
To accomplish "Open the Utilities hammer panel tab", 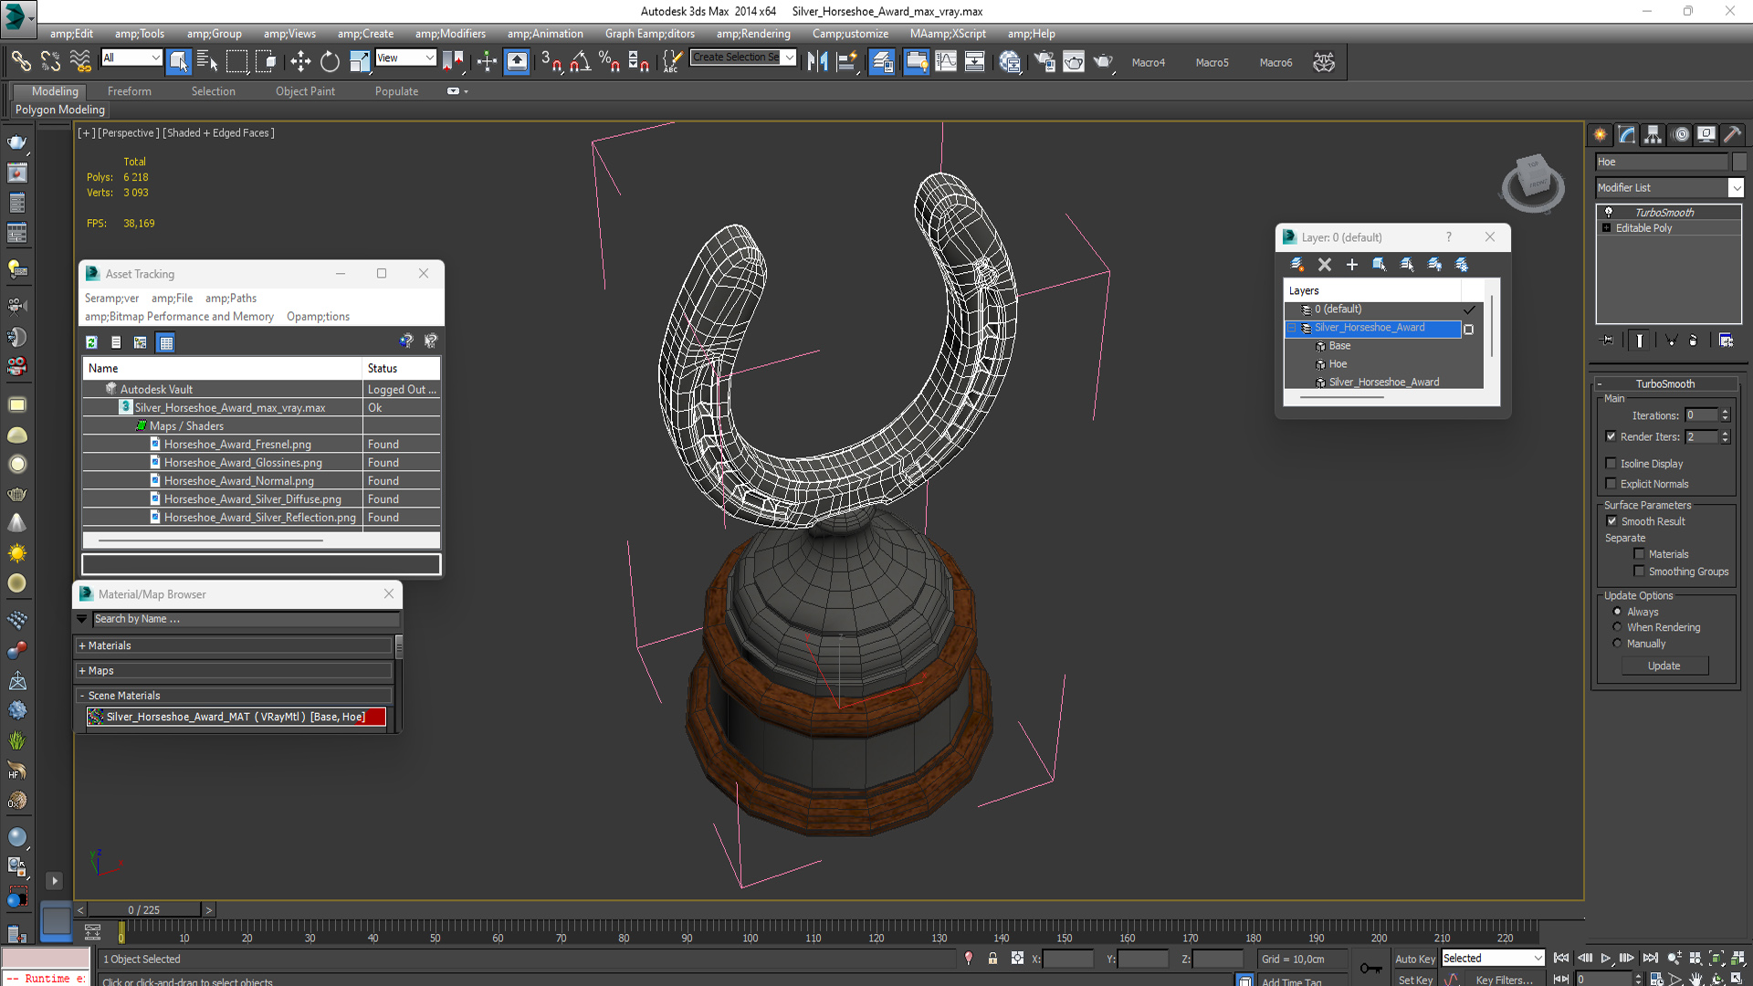I will click(1732, 135).
